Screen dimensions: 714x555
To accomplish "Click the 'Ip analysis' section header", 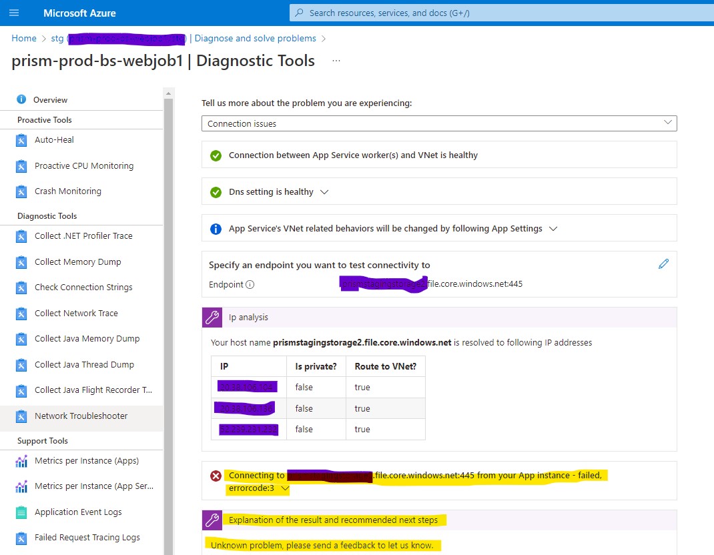I will tap(248, 318).
